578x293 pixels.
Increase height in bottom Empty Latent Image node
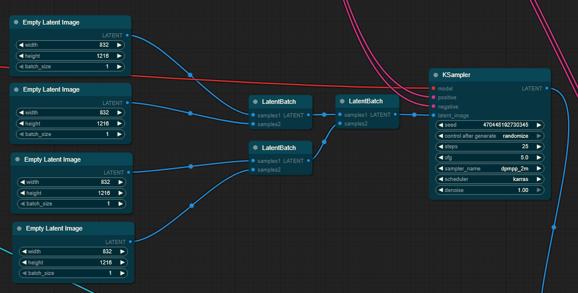122,263
